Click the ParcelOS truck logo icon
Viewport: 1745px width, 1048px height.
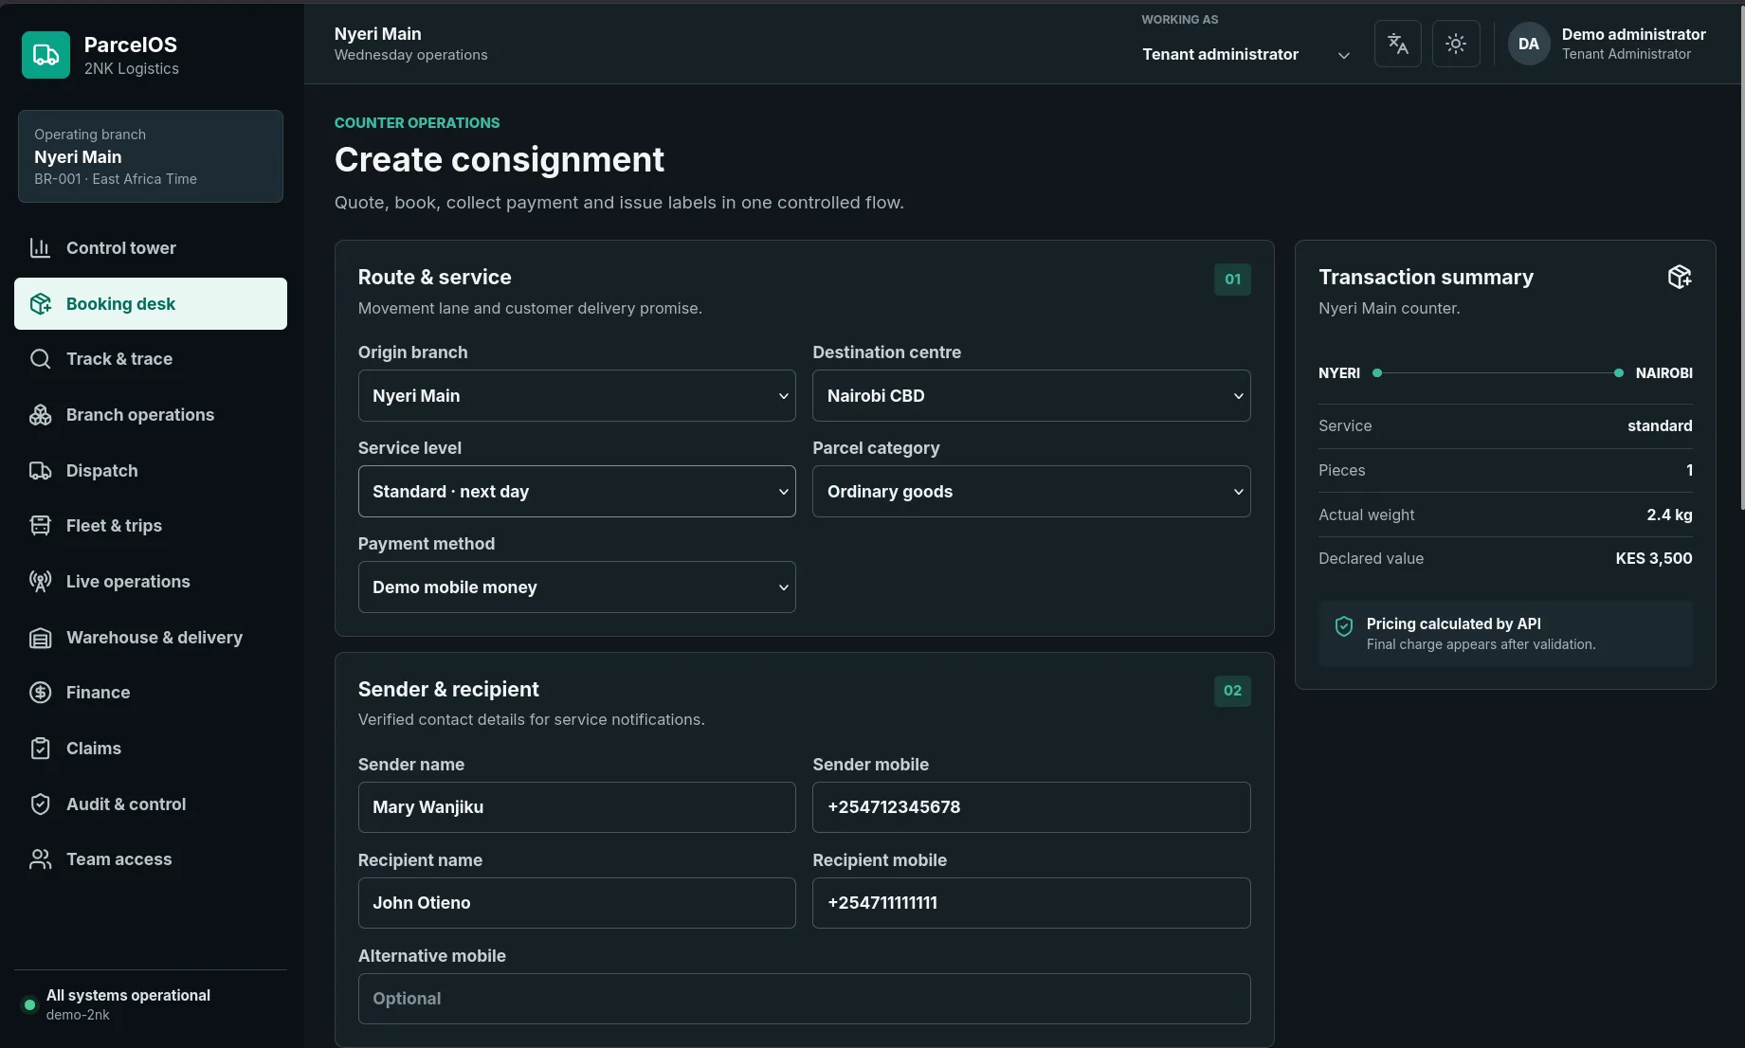[x=45, y=55]
